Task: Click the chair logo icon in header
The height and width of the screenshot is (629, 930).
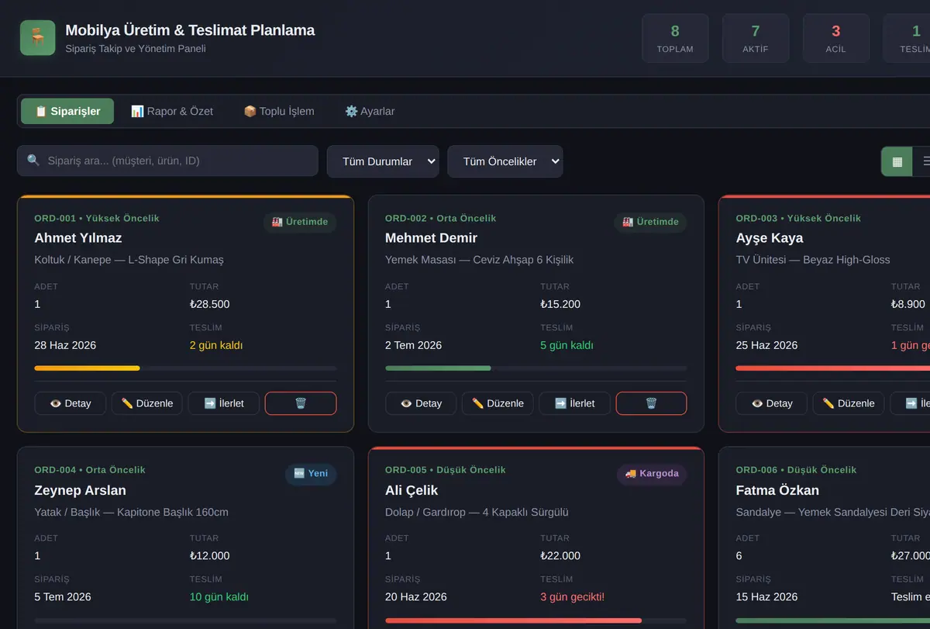Action: pos(37,38)
